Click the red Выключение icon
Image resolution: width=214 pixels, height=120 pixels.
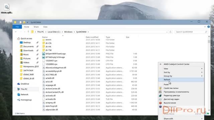coord(160,103)
